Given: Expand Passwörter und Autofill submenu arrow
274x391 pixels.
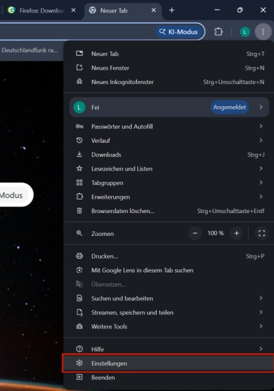Looking at the screenshot, I should coord(261,126).
